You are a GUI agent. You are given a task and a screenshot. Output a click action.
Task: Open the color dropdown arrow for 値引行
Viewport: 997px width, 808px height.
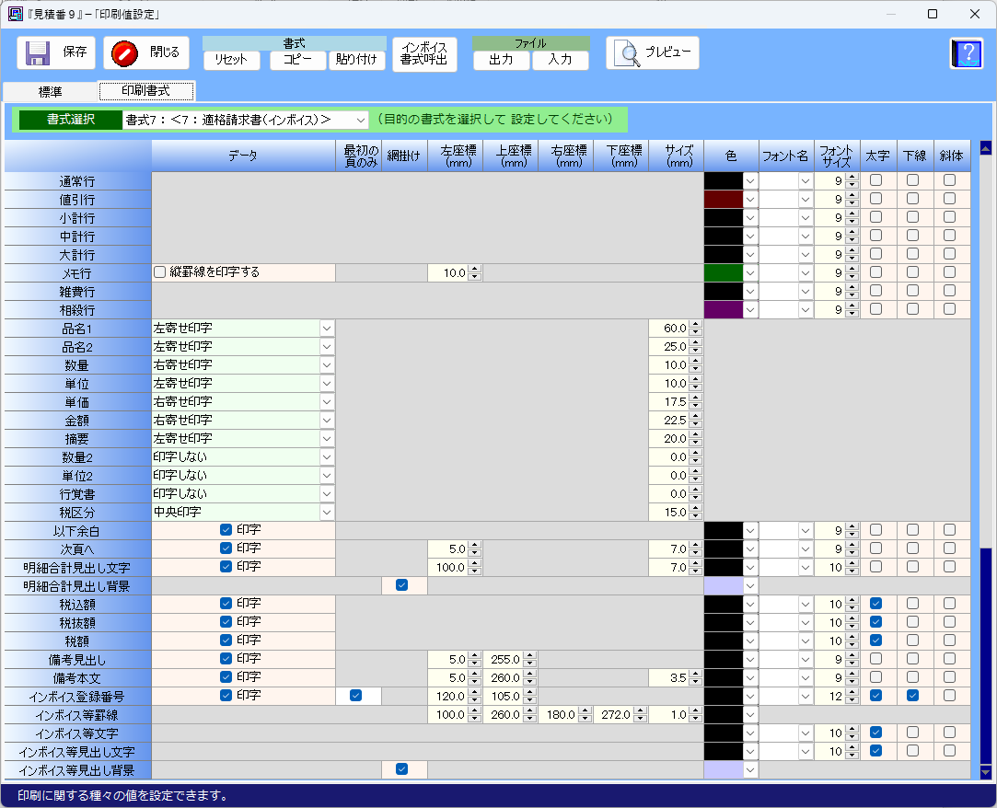pos(751,200)
